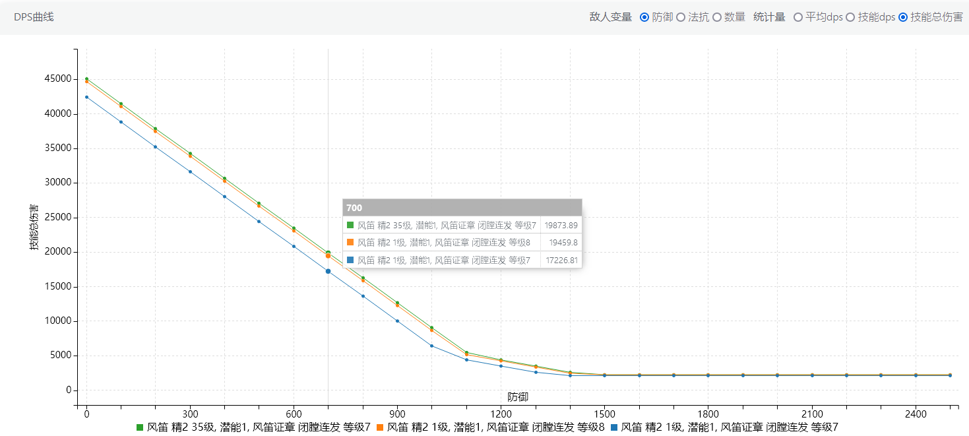Click the orange legend square below the chart
The width and height of the screenshot is (969, 436).
tap(379, 427)
